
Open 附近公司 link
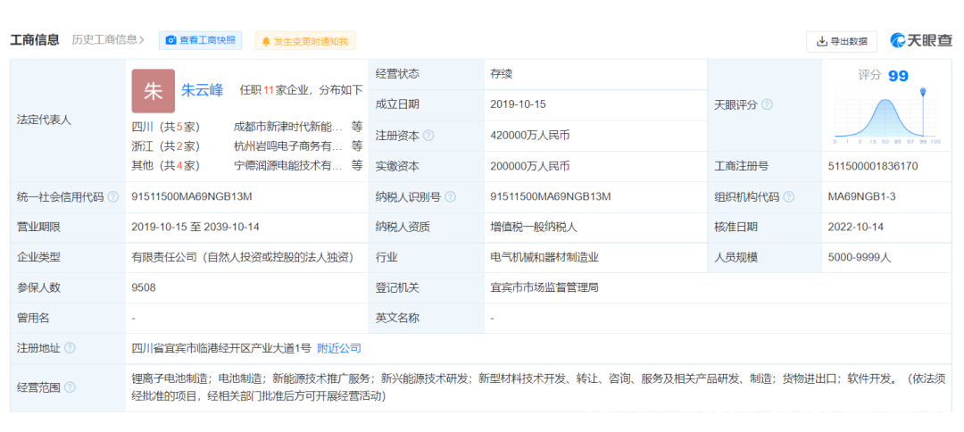click(x=339, y=348)
